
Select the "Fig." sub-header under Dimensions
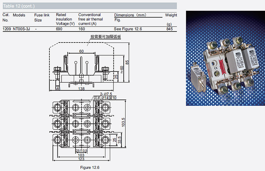[x=118, y=20]
